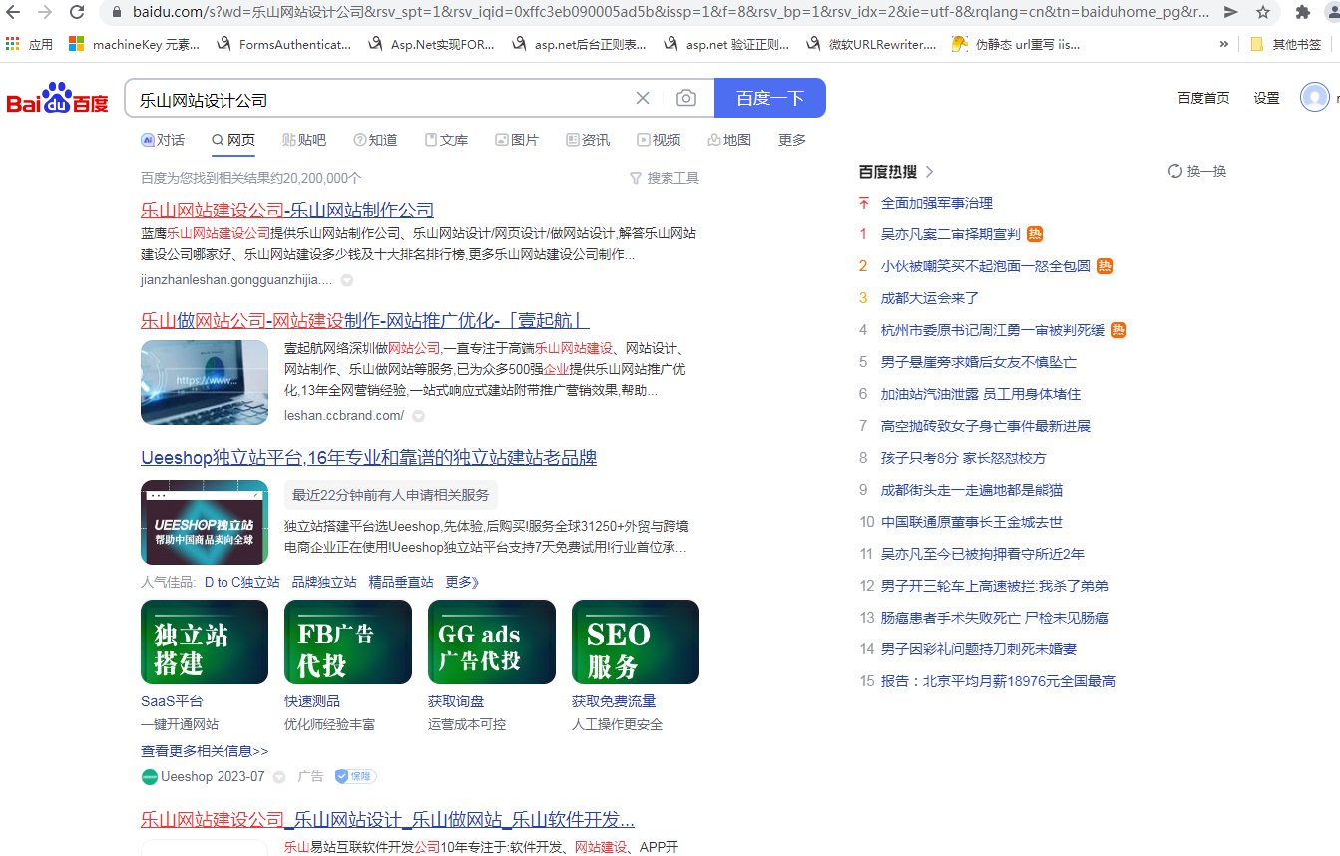
Task: Open hot search 成都大运会来了
Action: 929,298
